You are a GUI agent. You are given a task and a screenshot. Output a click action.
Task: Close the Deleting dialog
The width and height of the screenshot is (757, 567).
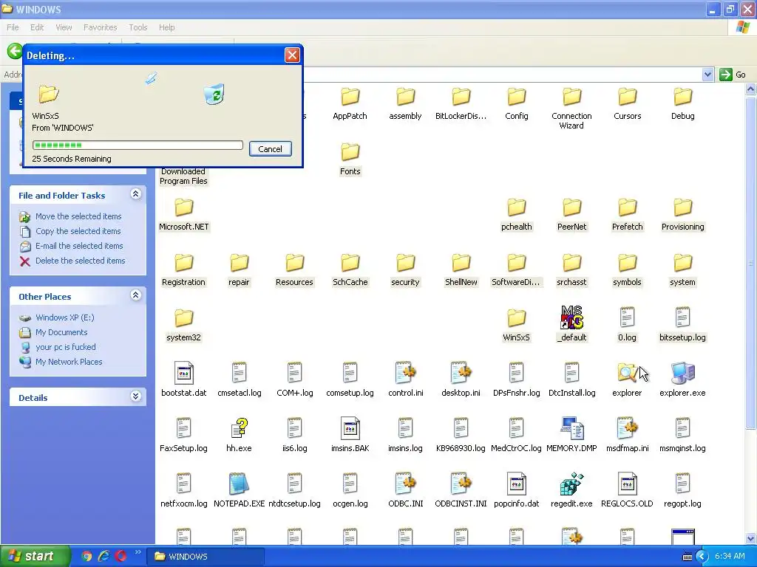(x=292, y=55)
